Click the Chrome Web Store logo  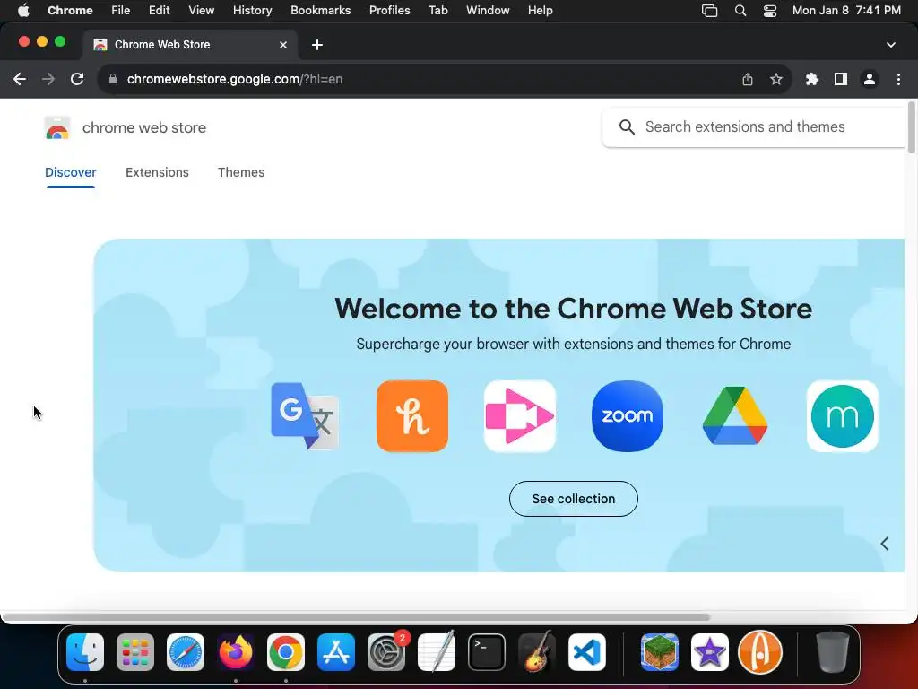[57, 127]
